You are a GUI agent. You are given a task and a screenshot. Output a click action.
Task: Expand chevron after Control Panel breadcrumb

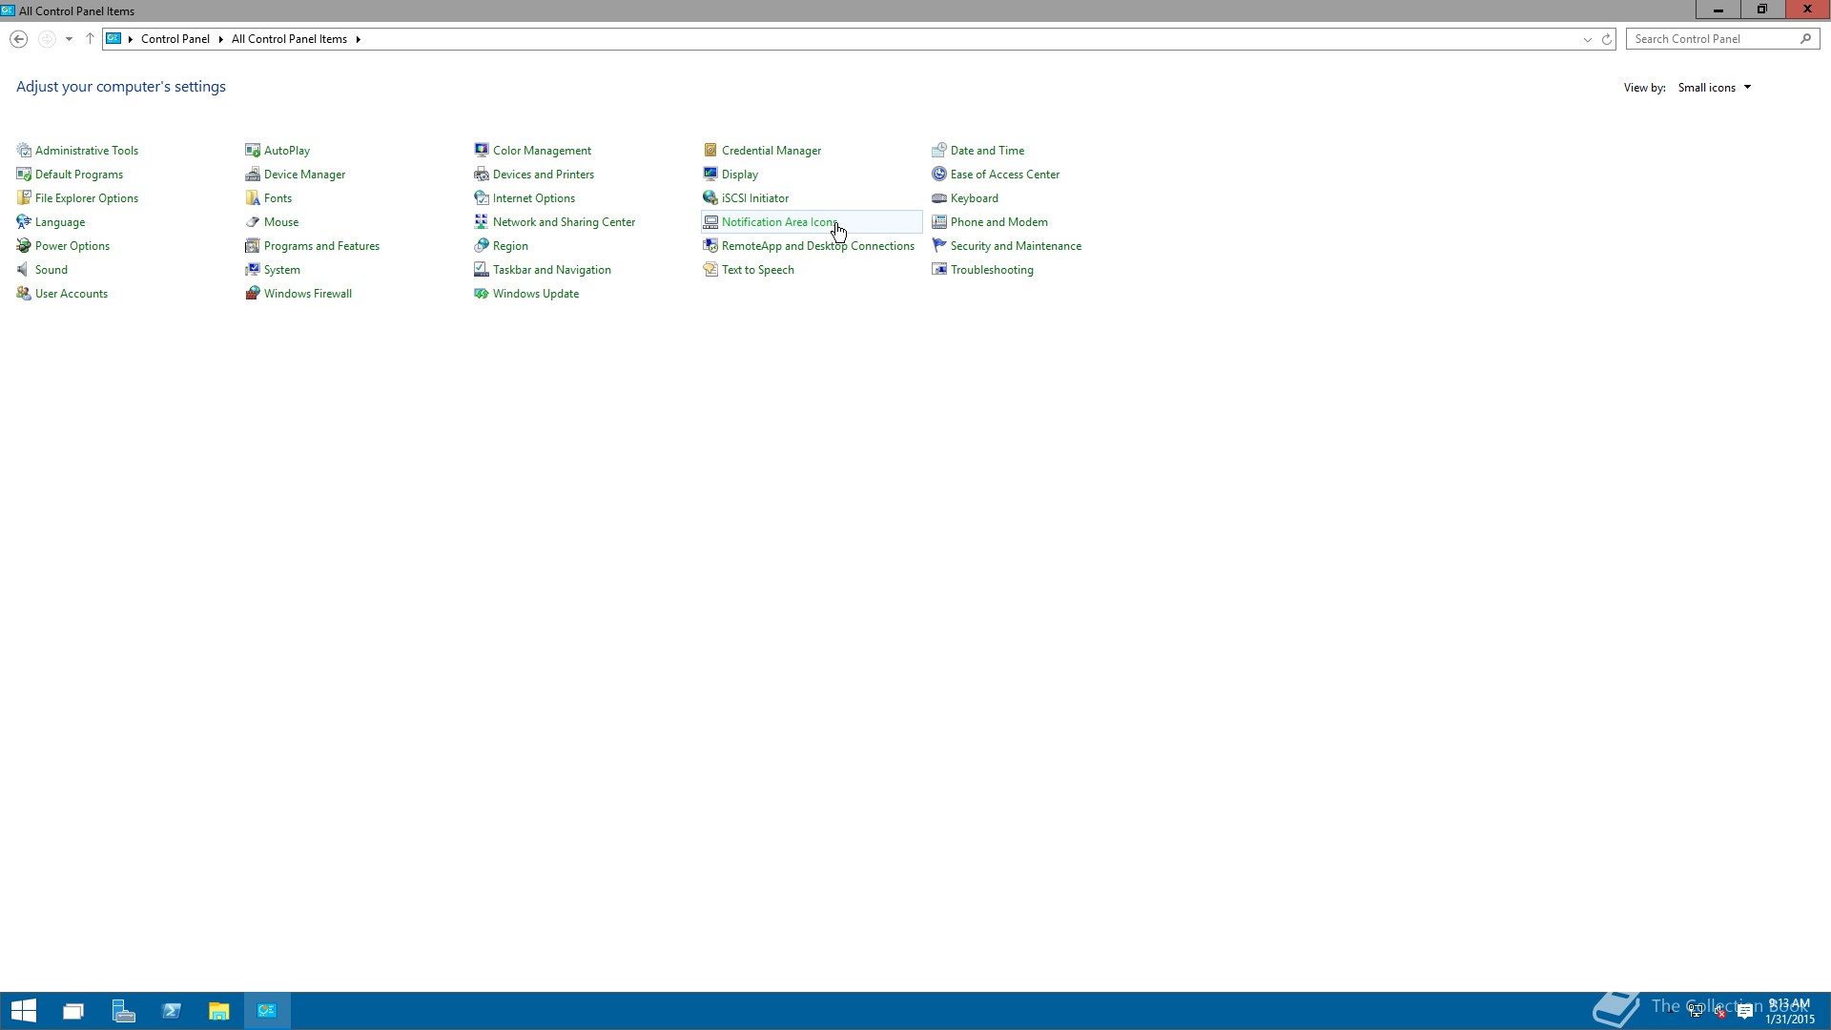point(220,39)
